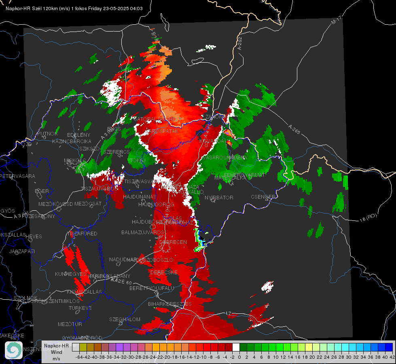Viewport: 396px width, 364px height.
Task: Select the NYIRBATOR town label
Action: click(x=219, y=197)
